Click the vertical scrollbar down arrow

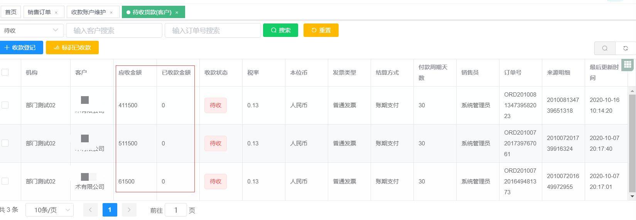[x=632, y=196]
